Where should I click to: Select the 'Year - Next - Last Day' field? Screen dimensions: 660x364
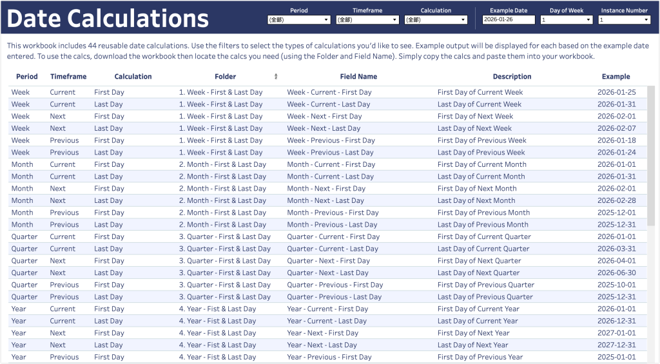[x=322, y=345]
